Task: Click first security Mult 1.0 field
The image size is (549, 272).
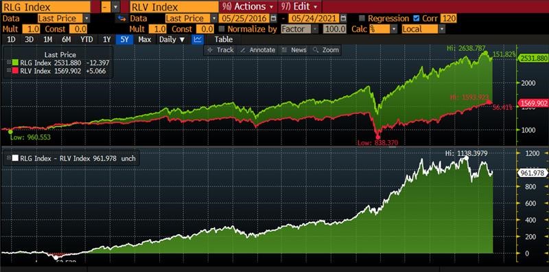Action: tap(31, 29)
